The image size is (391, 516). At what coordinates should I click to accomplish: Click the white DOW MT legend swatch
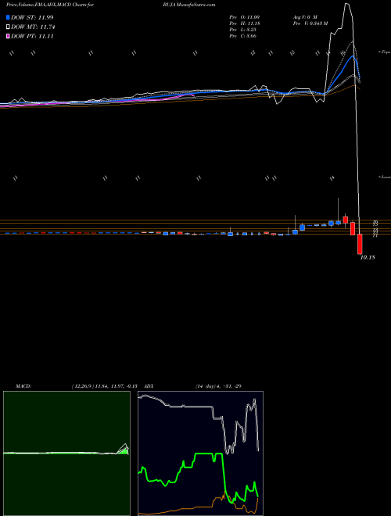tap(8, 27)
